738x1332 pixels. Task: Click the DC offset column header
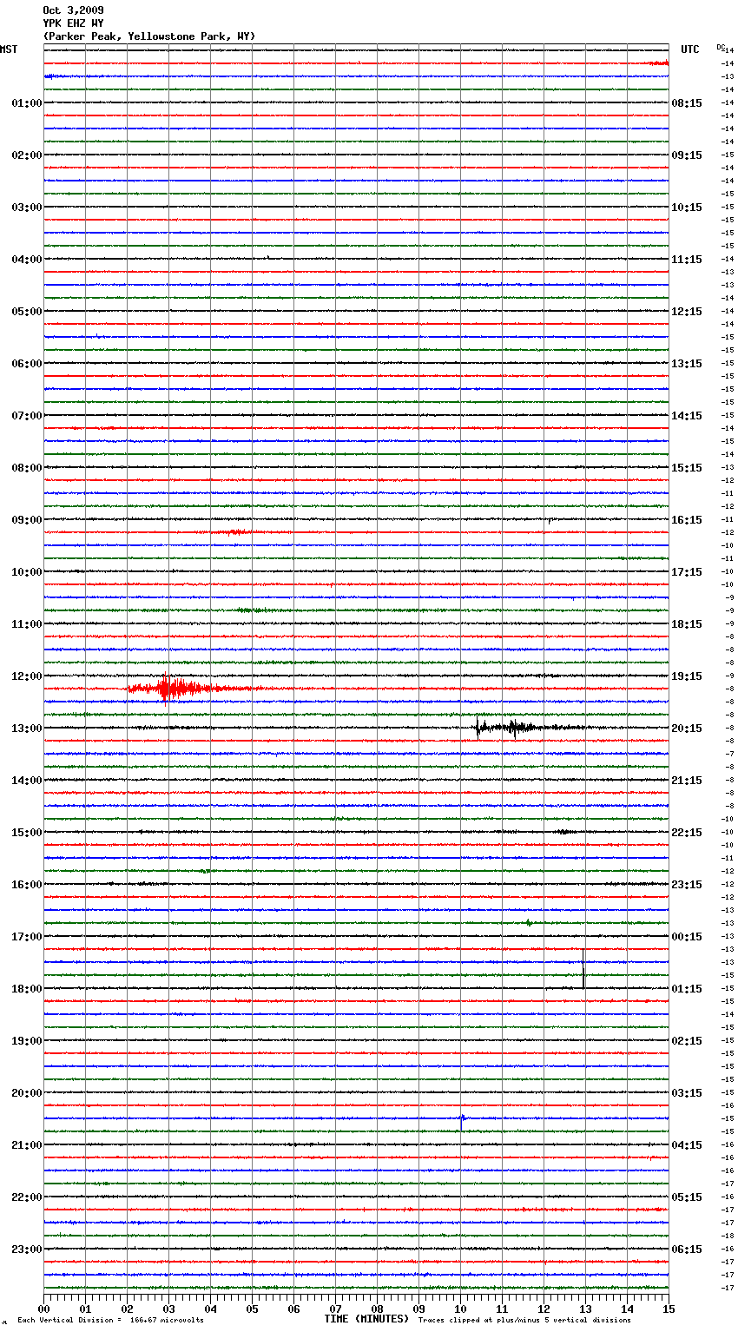(721, 46)
